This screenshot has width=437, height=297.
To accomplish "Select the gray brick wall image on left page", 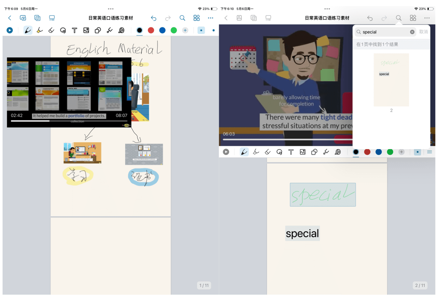I will (x=144, y=154).
